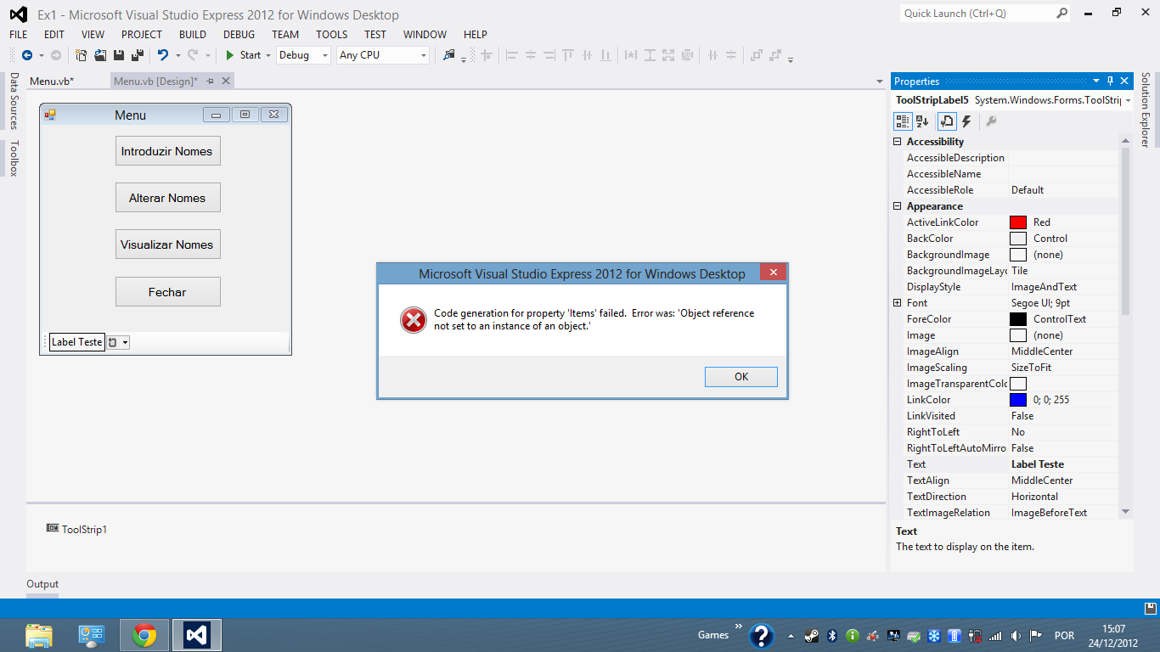Image resolution: width=1160 pixels, height=652 pixels.
Task: Close the Menu.vb [Design]* tab
Action: click(x=225, y=81)
